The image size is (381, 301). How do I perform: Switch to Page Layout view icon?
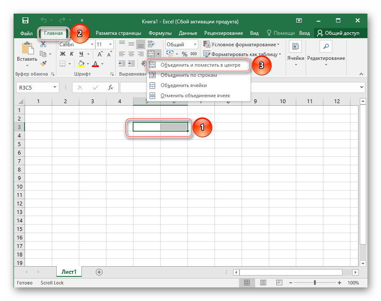[263, 282]
